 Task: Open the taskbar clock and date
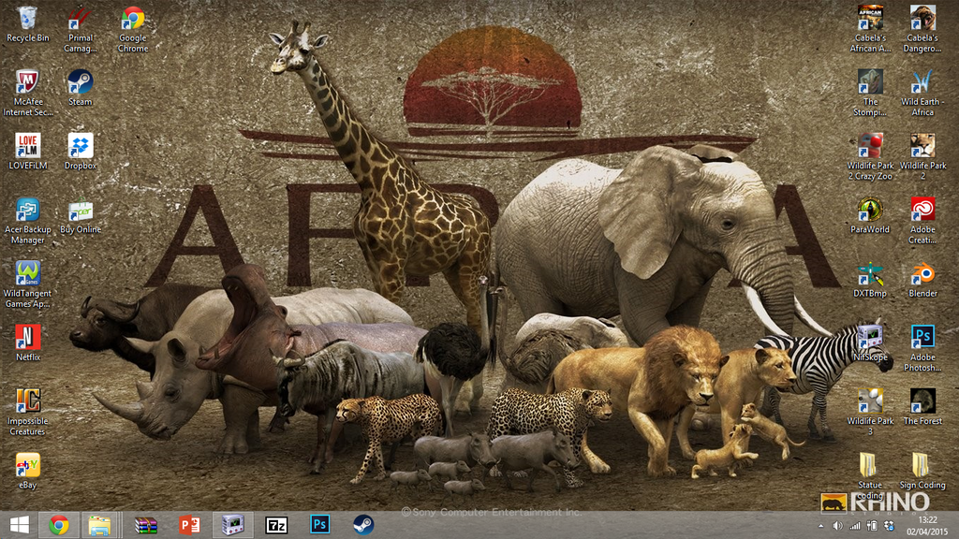[x=927, y=525]
